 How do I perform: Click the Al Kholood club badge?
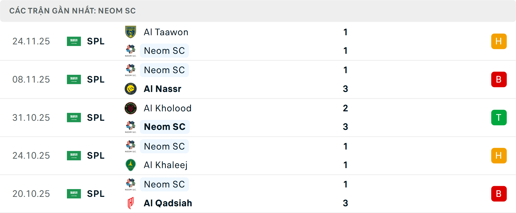pyautogui.click(x=131, y=108)
